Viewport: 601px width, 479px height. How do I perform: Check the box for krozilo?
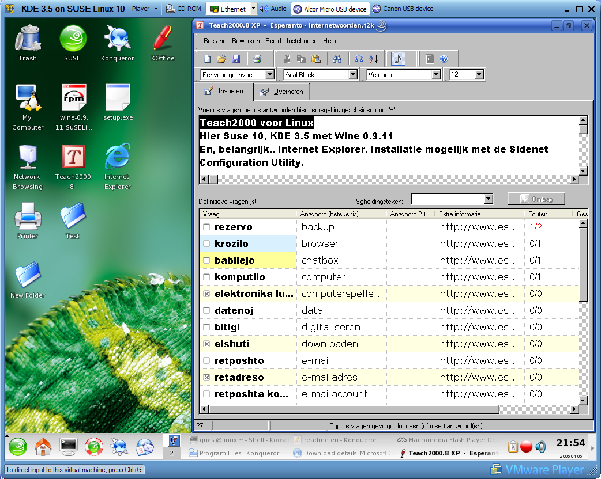(206, 244)
